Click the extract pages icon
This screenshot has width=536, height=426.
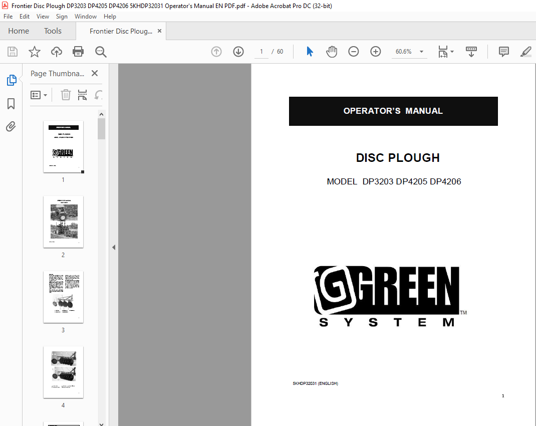pos(82,95)
